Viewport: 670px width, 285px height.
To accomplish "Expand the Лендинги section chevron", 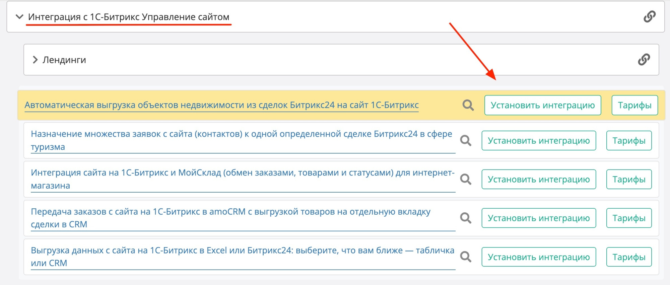I will pos(35,60).
